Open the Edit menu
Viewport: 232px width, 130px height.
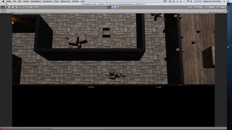click(20, 1)
